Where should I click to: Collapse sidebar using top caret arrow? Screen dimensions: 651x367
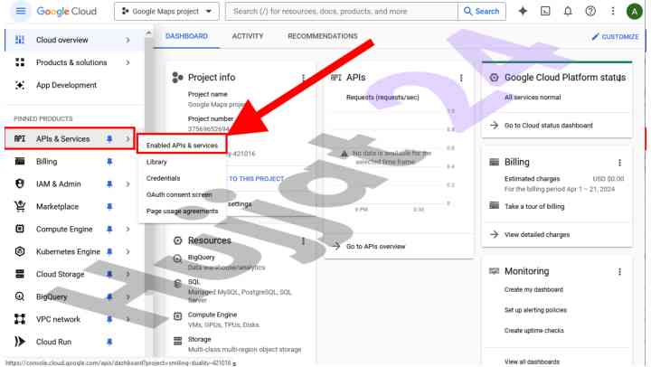(x=148, y=33)
